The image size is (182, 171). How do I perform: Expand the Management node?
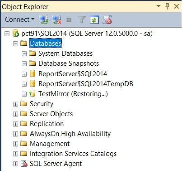point(16,144)
